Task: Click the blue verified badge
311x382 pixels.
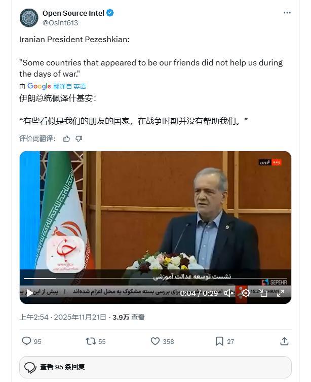Action: tap(110, 13)
